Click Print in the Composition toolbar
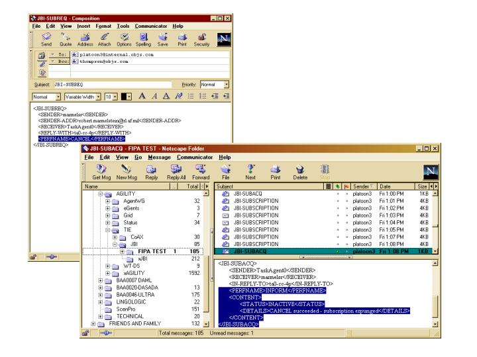477x357 pixels. coord(182,40)
